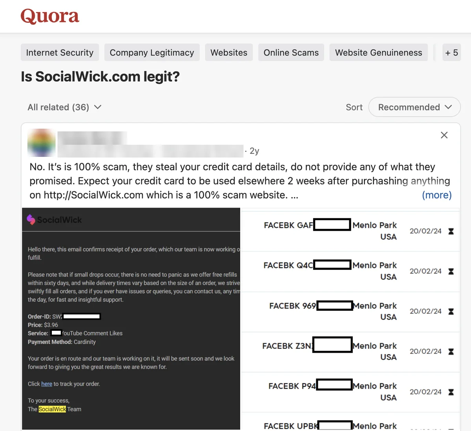Open the bank transactions screenshot
Screen dimensions: 471x431
(351, 319)
